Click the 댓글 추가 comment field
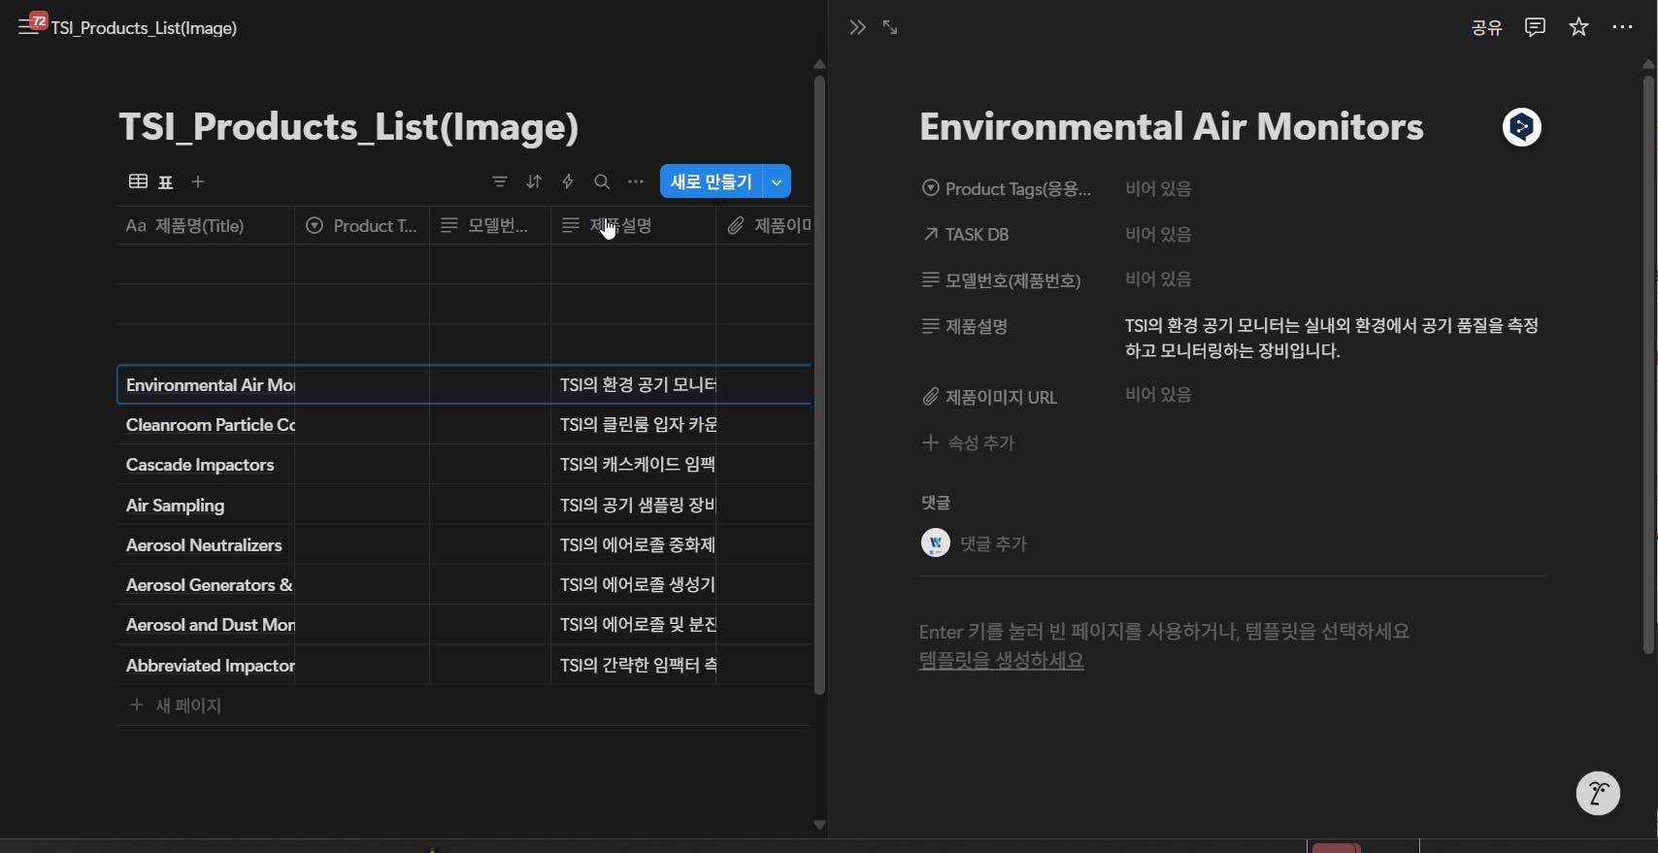 tap(993, 543)
